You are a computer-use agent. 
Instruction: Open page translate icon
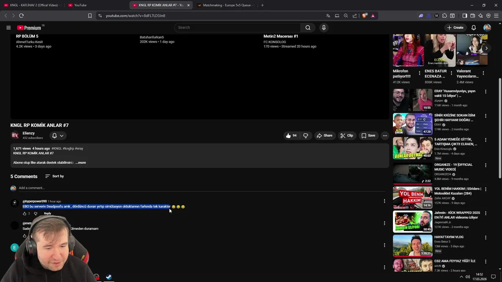pyautogui.click(x=328, y=16)
